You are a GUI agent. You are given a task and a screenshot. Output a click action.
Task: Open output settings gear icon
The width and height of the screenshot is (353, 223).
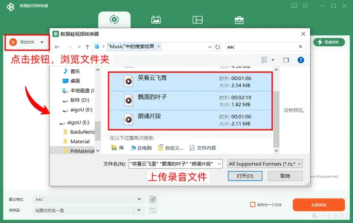(x=153, y=199)
